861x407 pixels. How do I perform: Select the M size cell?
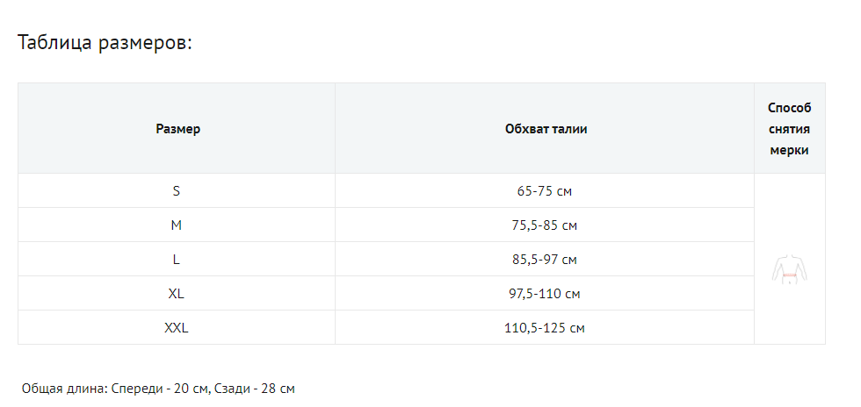(177, 225)
